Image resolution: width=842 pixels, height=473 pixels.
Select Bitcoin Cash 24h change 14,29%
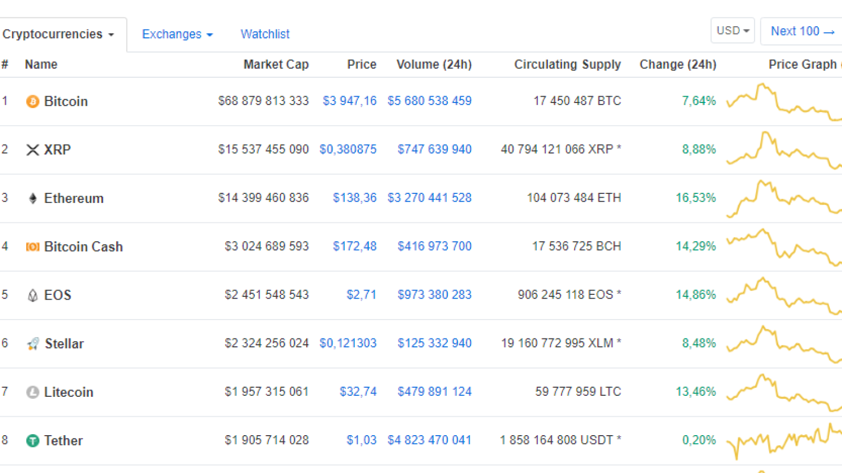pyautogui.click(x=696, y=246)
